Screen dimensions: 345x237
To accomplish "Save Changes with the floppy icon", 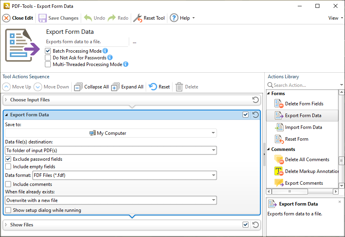I will pyautogui.click(x=59, y=18).
